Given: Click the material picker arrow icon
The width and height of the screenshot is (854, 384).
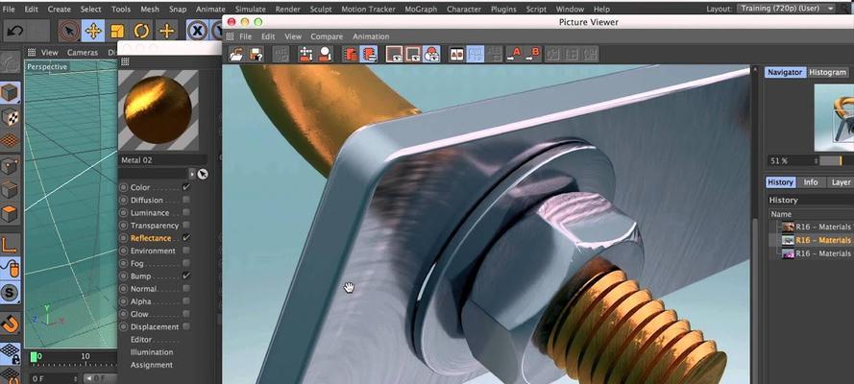Looking at the screenshot, I should tap(203, 174).
